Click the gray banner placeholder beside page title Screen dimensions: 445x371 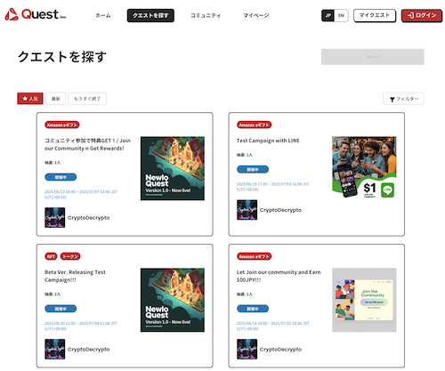pos(373,57)
